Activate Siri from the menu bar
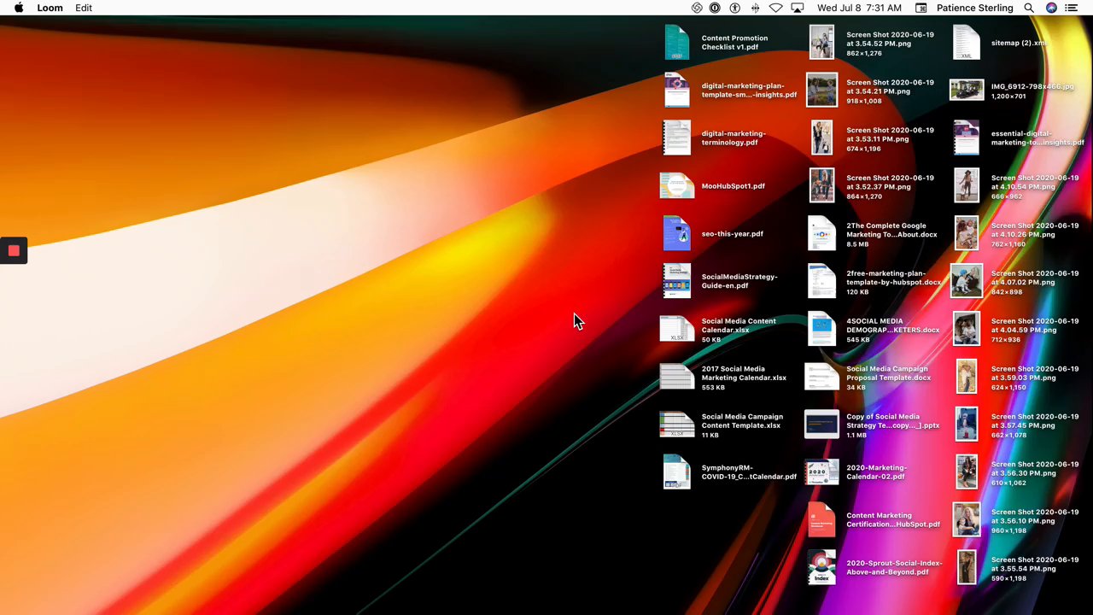 [x=1051, y=8]
